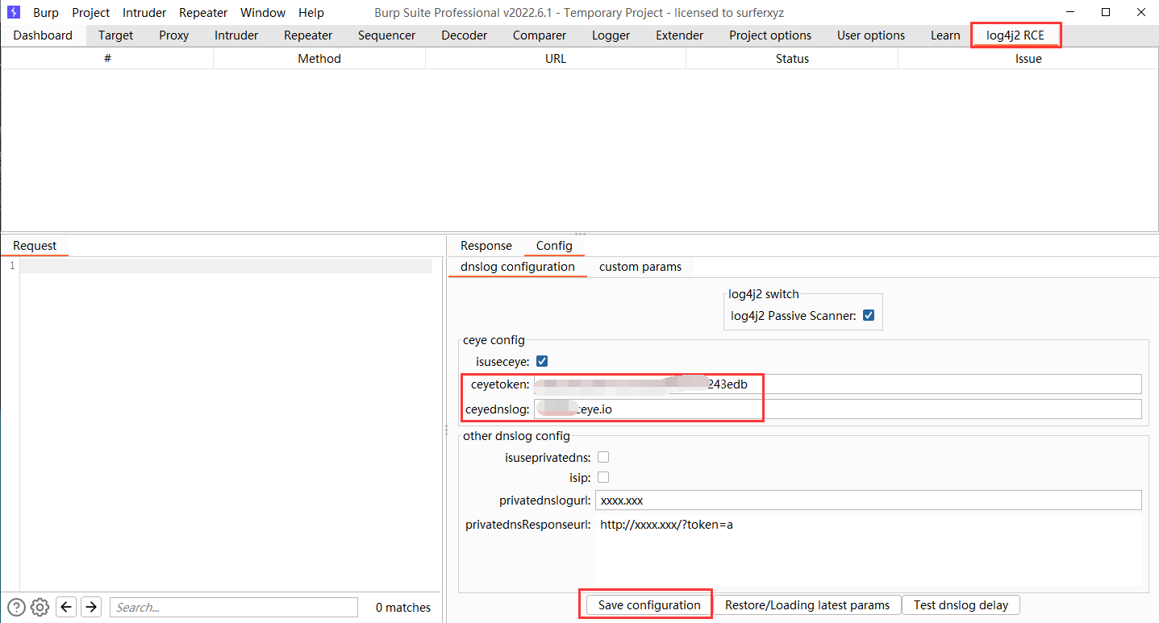The width and height of the screenshot is (1159, 623).
Task: Switch to the Extender tab
Action: [x=680, y=35]
